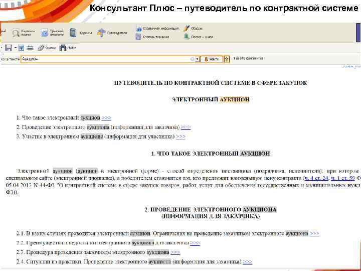The width and height of the screenshot is (361, 271).
Task: Print the document with the printer icon
Action: pos(30,48)
